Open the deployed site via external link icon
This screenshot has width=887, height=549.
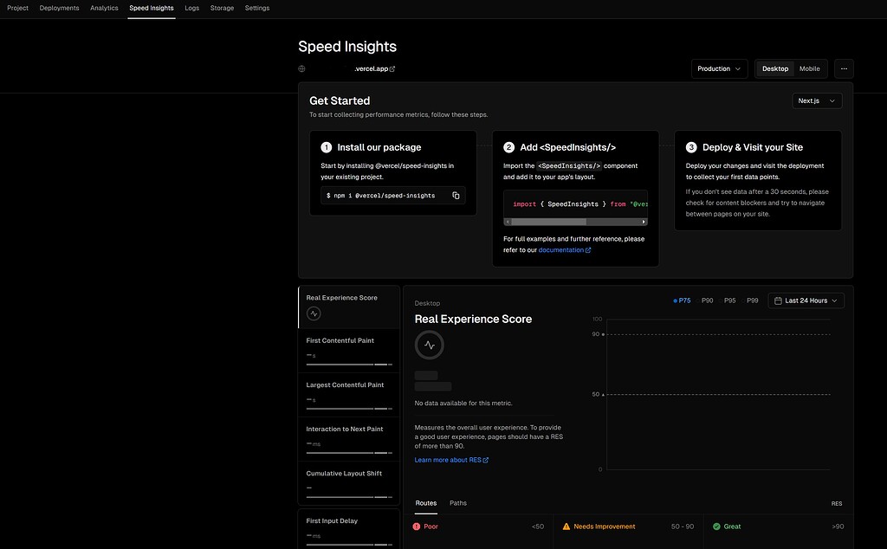tap(392, 68)
